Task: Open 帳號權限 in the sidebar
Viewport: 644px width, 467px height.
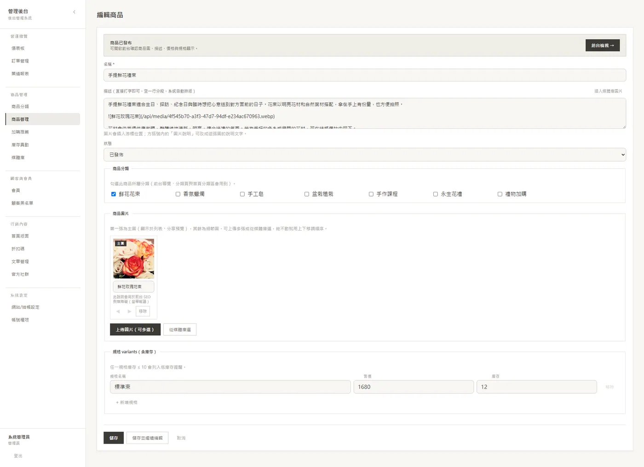Action: (43, 320)
